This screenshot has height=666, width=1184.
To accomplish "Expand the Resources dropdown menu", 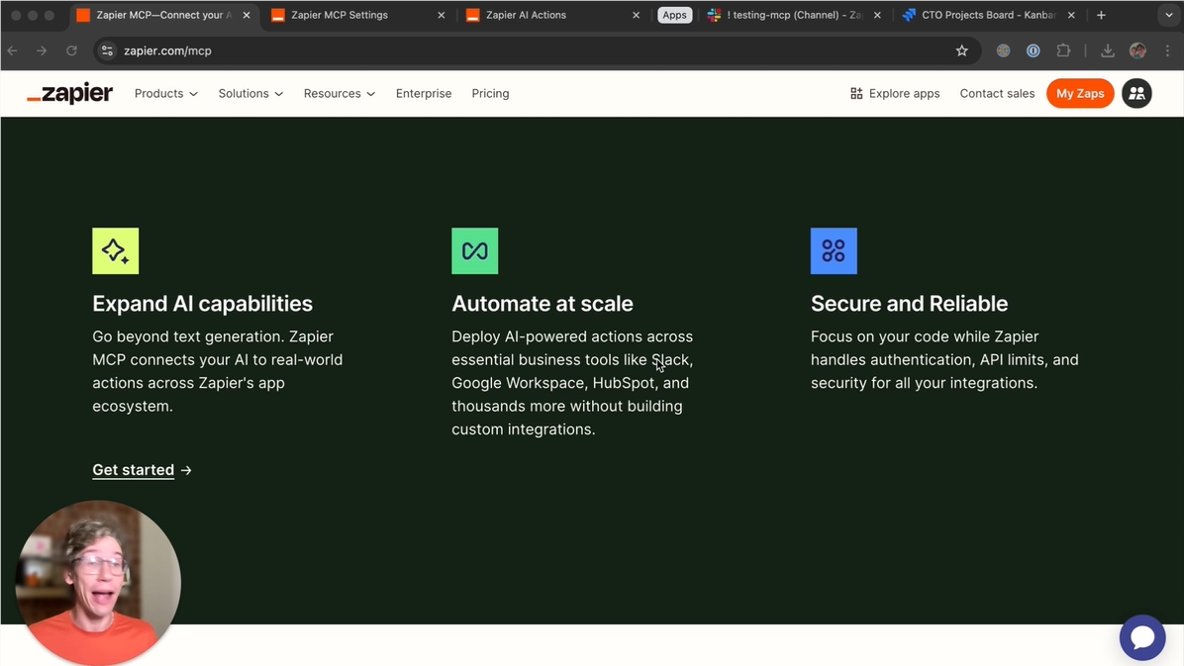I will (x=339, y=93).
